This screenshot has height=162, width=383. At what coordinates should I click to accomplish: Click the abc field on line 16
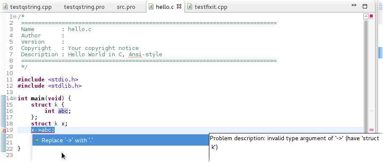(x=63, y=111)
